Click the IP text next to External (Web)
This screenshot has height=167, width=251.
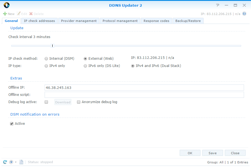[x=153, y=58]
